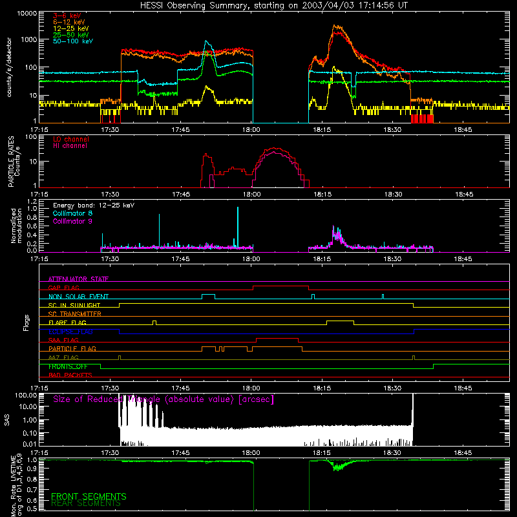Click the raised SAA FLAG segment around 18:05
The height and width of the screenshot is (517, 517).
[x=277, y=339]
